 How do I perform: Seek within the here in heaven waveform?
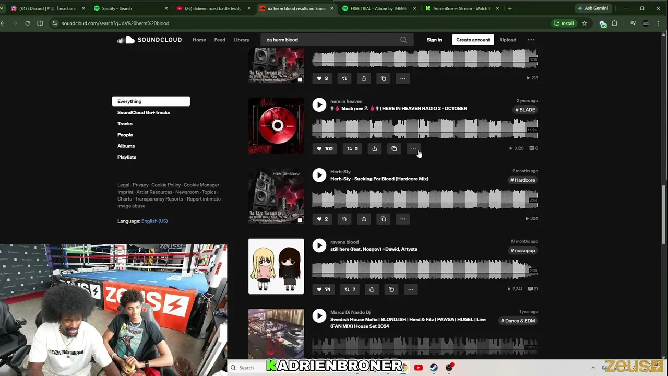(x=425, y=128)
